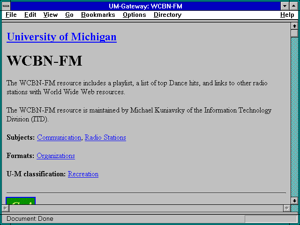Viewport: 300px width, 225px height.
Task: Click the status bar progress indicator box
Action: [271, 219]
